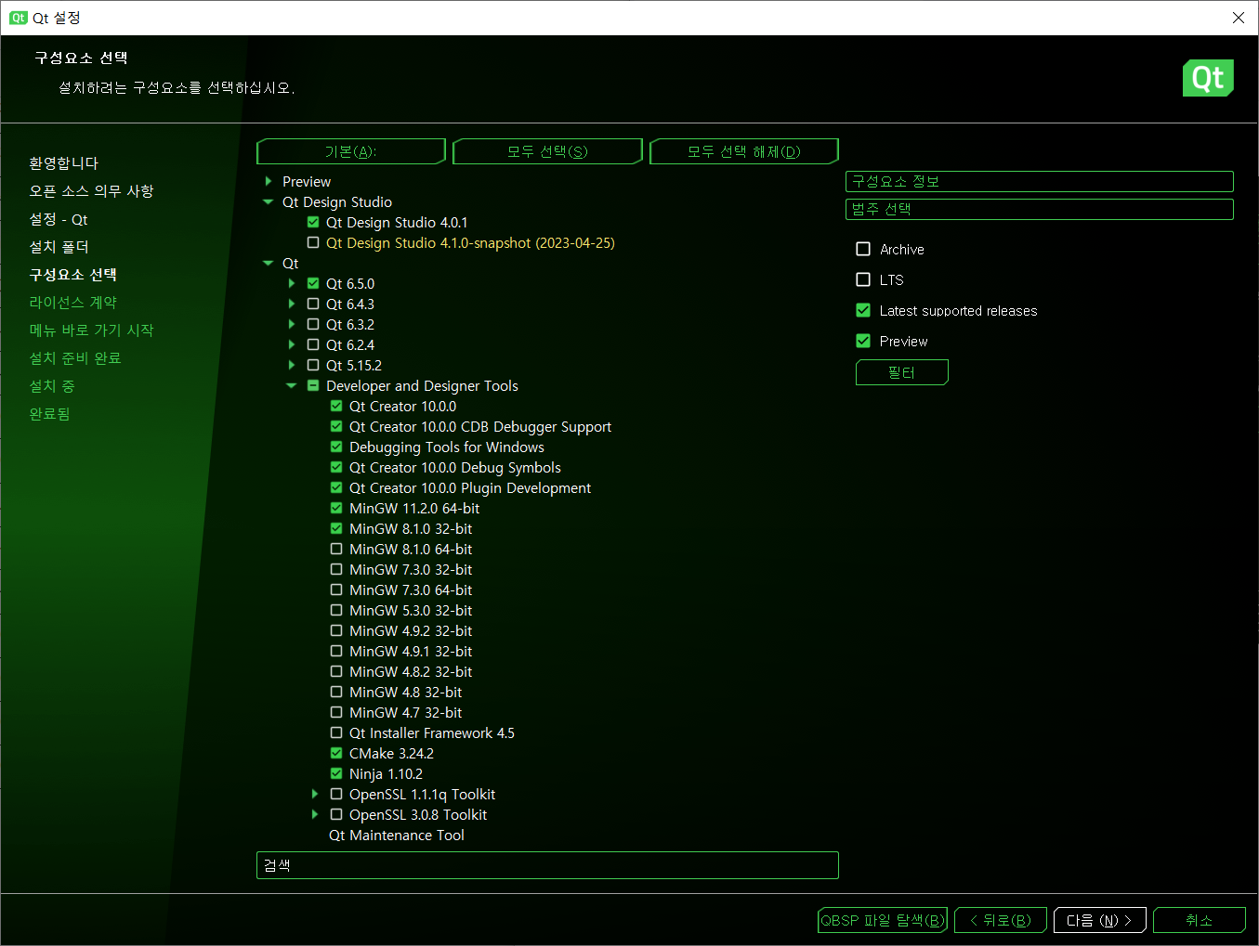Check MinGW 8.1.0 64-bit
This screenshot has width=1259, height=946.
tap(336, 550)
